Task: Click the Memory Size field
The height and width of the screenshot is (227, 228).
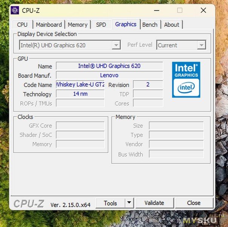Action: tap(176, 126)
